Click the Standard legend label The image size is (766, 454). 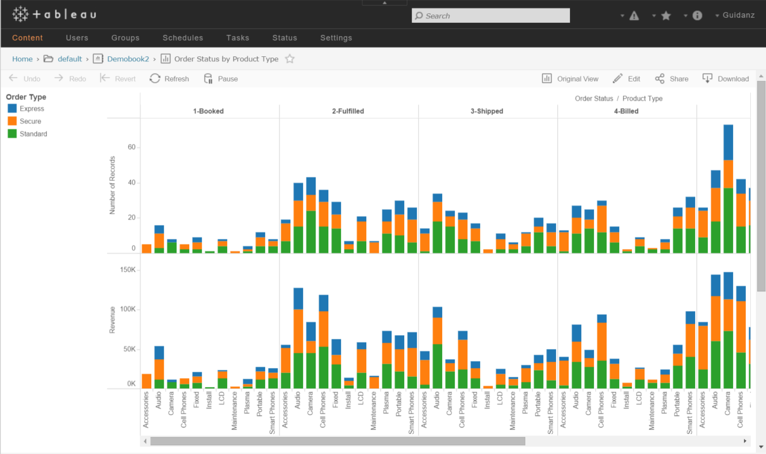[x=34, y=134]
